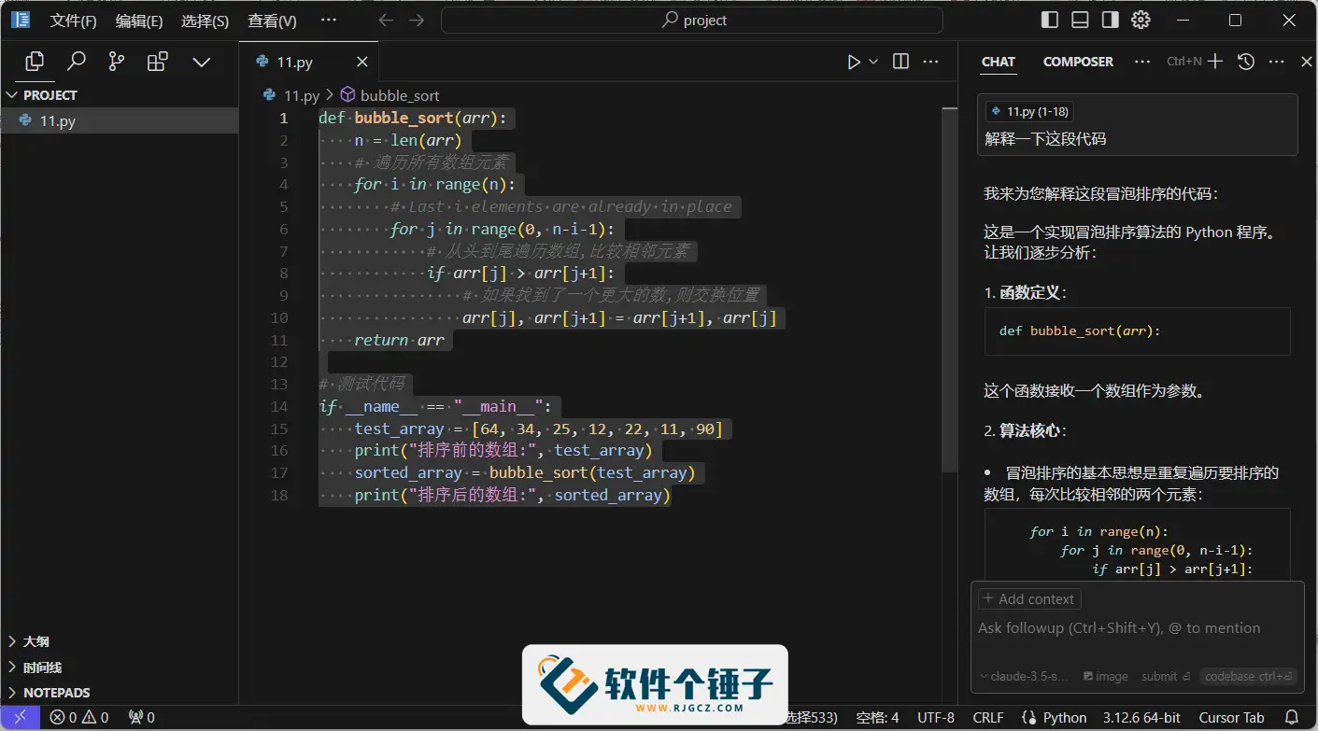Image resolution: width=1318 pixels, height=731 pixels.
Task: Open the chat history clock icon
Action: pyautogui.click(x=1245, y=62)
